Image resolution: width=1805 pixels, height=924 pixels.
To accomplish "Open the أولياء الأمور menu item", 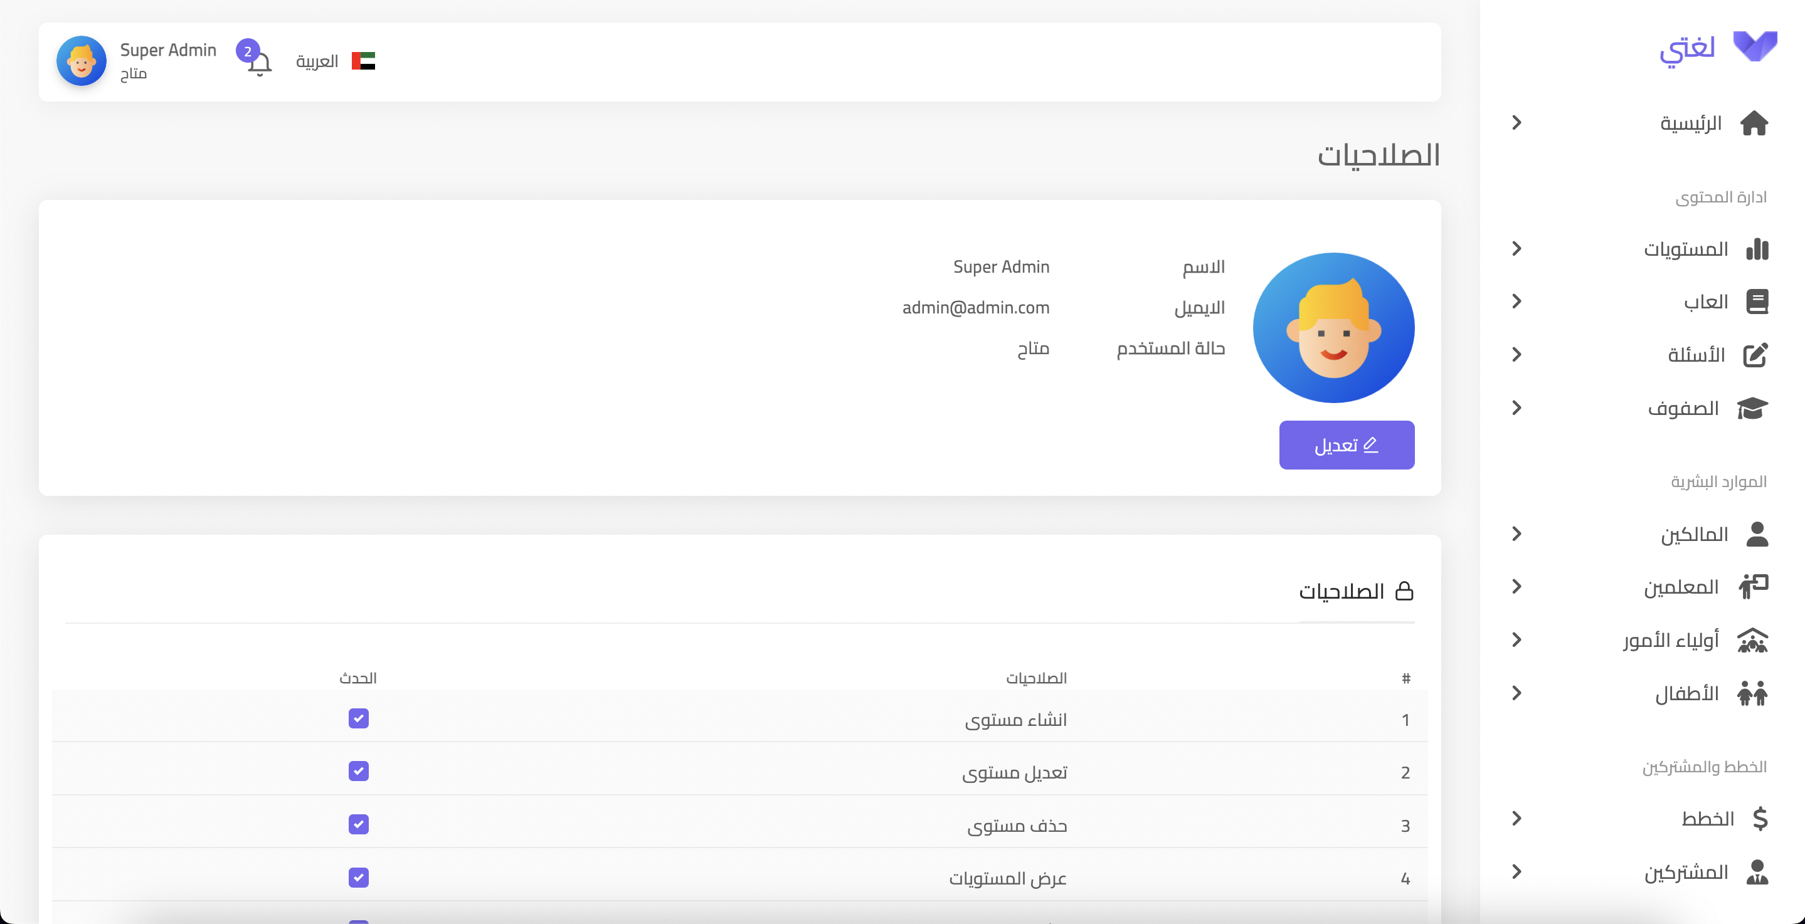I will point(1671,640).
